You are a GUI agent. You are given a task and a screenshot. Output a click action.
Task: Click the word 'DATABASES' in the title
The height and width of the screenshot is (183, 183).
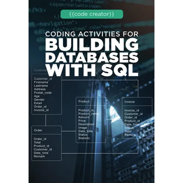92,57
